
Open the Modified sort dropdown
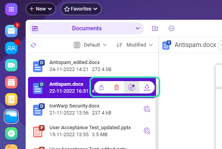(140, 45)
